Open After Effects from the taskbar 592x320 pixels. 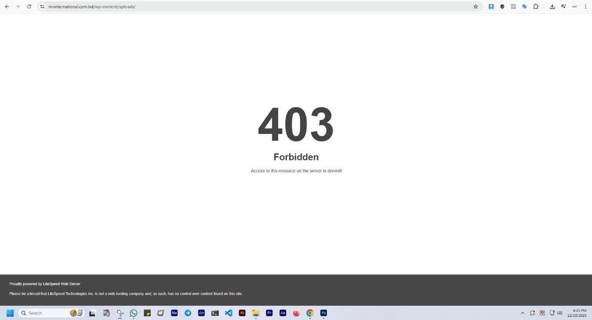click(282, 313)
